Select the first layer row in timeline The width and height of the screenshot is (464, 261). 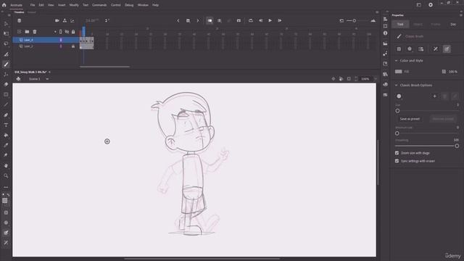[46, 40]
